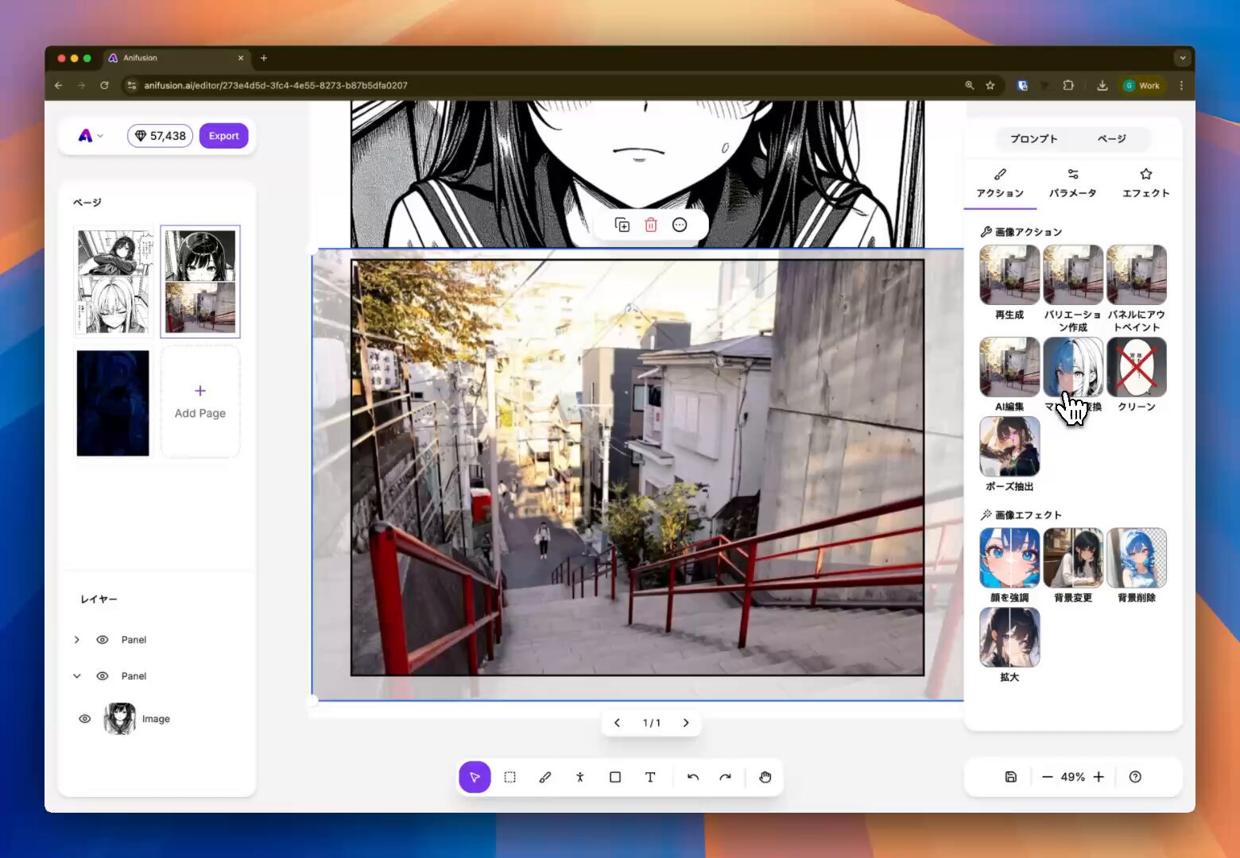Go to the next image variation
This screenshot has width=1240, height=858.
[x=686, y=723]
